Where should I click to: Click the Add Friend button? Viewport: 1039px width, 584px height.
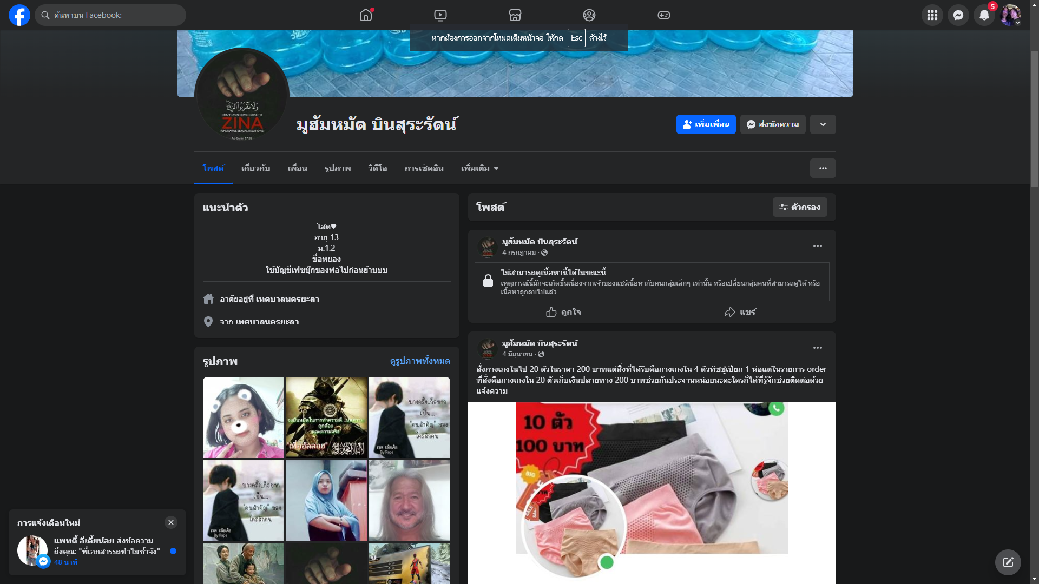[x=706, y=124]
